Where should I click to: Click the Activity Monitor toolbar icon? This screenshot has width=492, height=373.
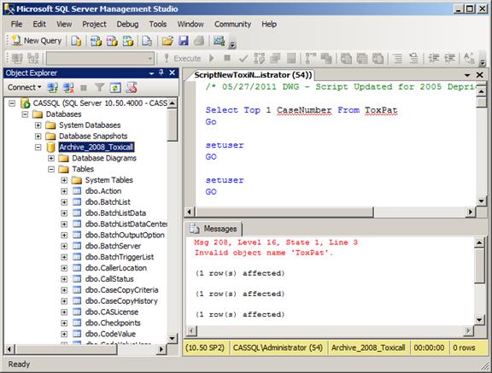pyautogui.click(x=220, y=41)
